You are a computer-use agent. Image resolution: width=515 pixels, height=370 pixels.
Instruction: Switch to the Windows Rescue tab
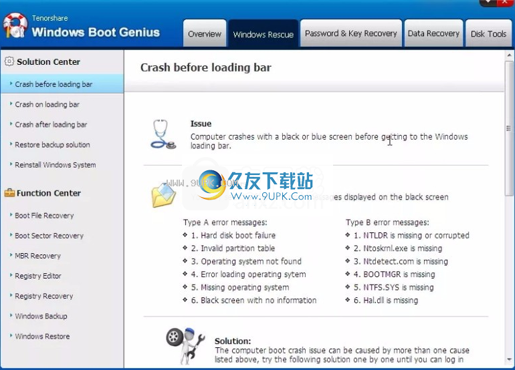(264, 34)
